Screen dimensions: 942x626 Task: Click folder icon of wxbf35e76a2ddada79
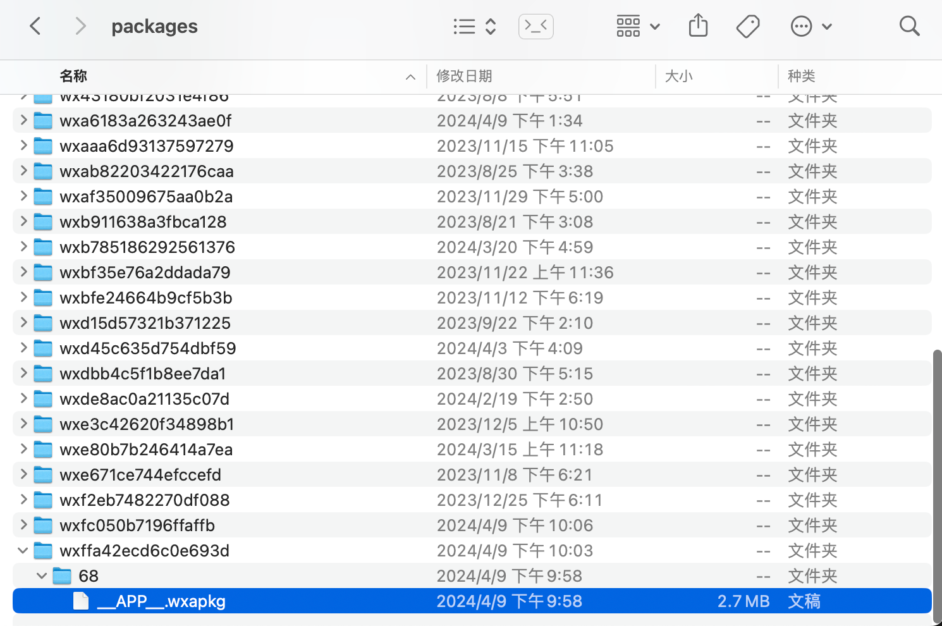click(43, 273)
